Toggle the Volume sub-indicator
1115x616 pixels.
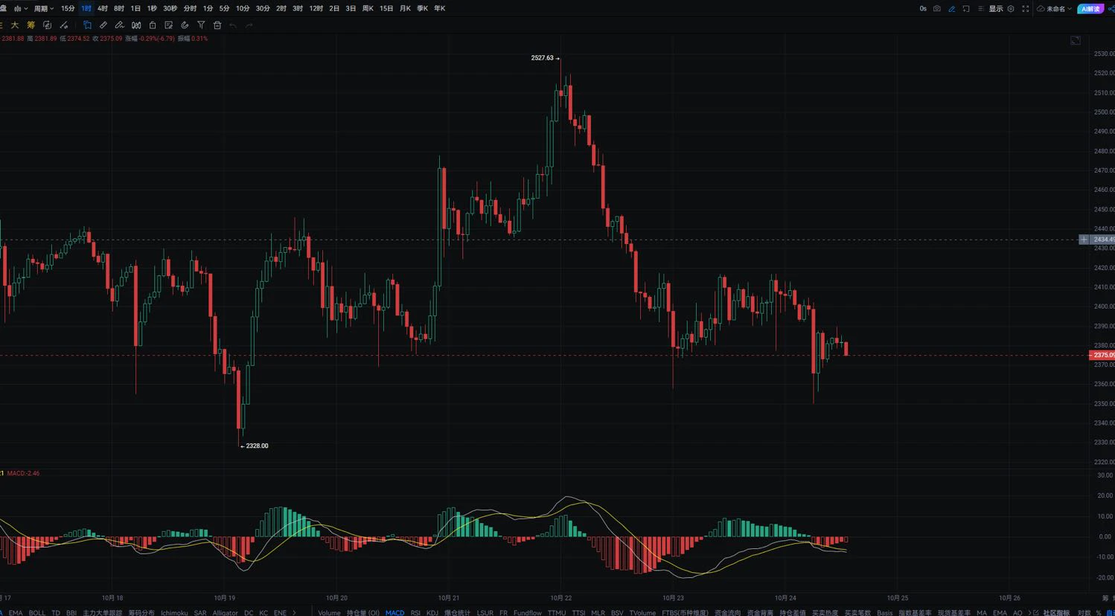point(329,612)
